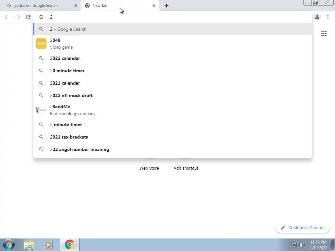
Task: Click the search icon beside '2021 tax brackets'
Action: [x=41, y=137]
